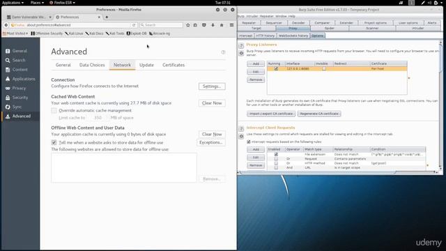Image resolution: width=446 pixels, height=251 pixels.
Task: Open the Content preferences sidebar item
Action: pyautogui.click(x=20, y=70)
